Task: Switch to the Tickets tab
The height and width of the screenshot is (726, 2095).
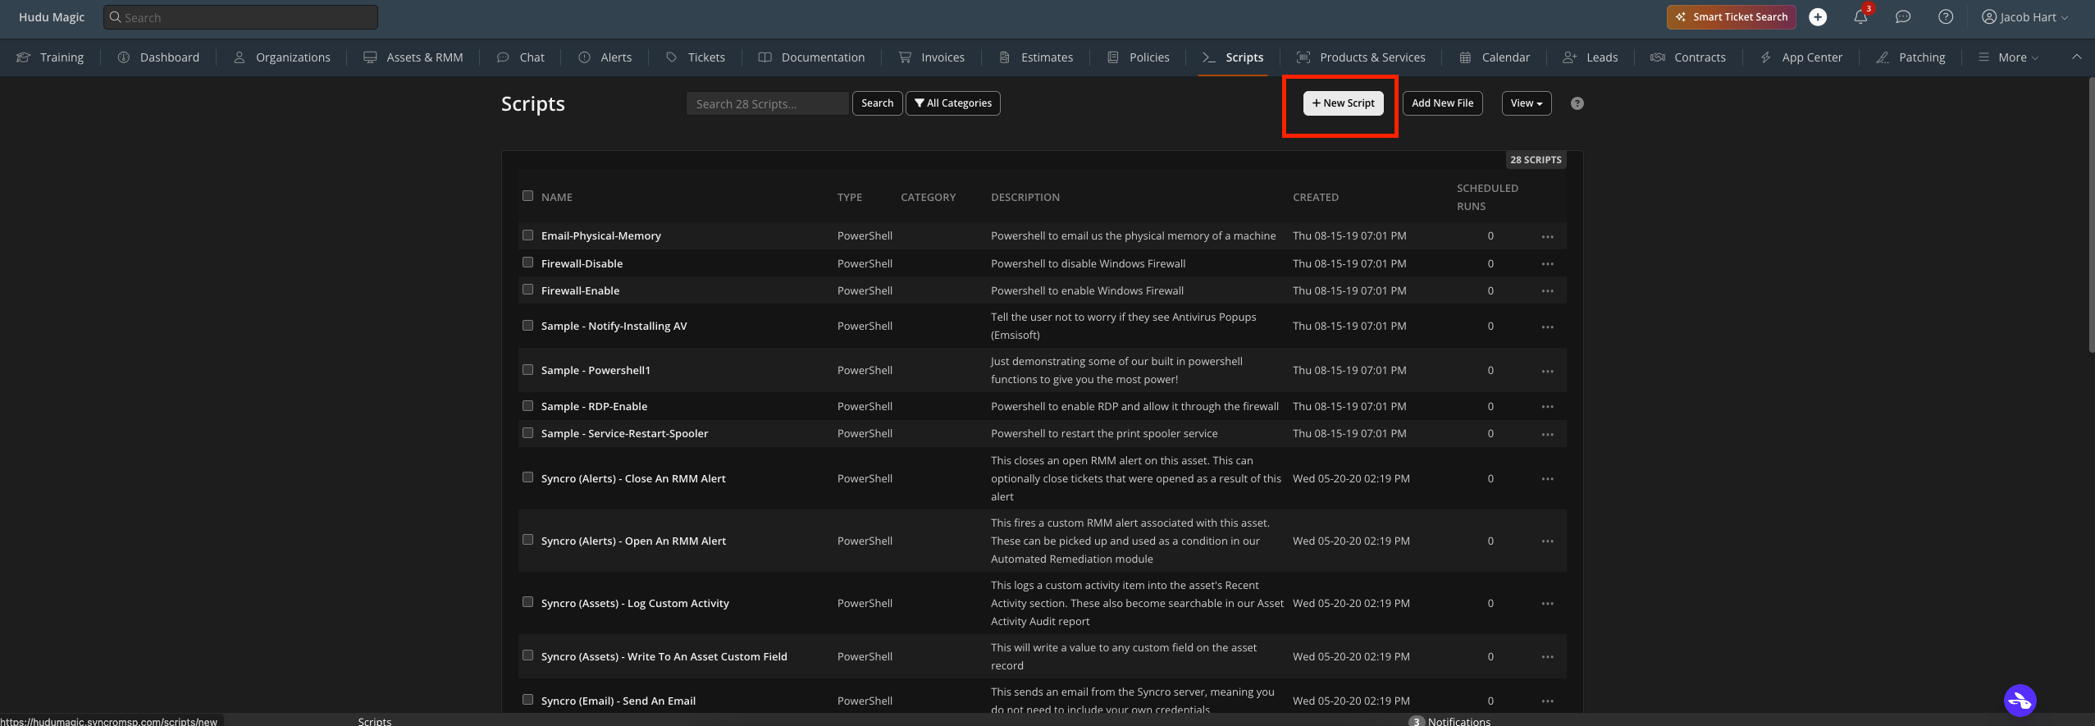Action: 696,57
